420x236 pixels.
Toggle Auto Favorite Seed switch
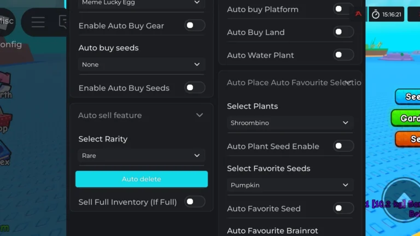click(343, 208)
